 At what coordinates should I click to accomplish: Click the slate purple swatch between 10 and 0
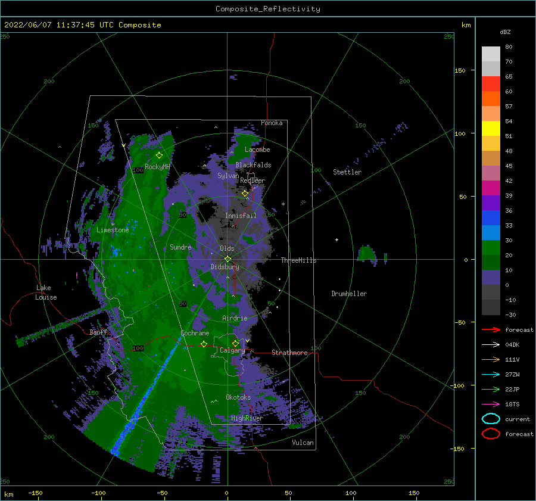491,277
